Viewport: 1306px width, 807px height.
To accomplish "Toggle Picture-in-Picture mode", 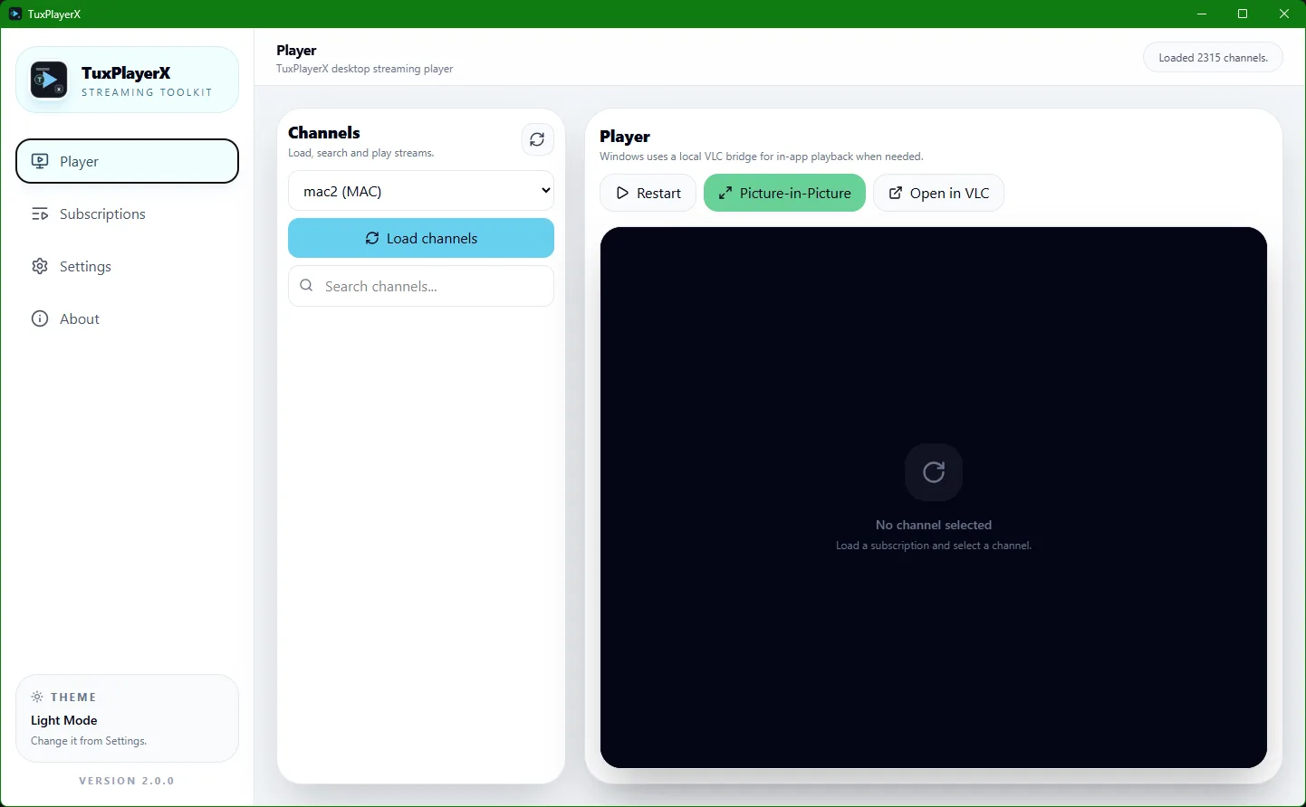I will [x=784, y=193].
